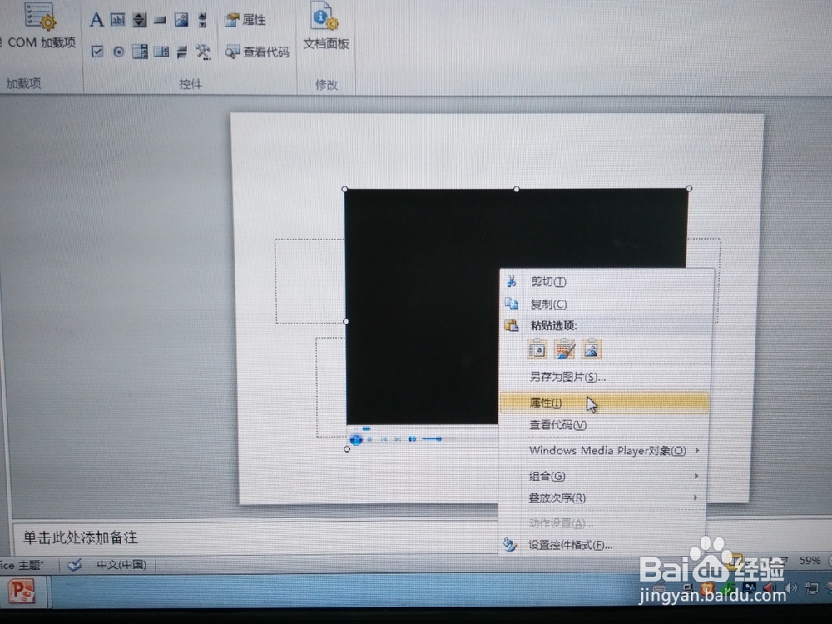Click the first paste option icon

pyautogui.click(x=537, y=349)
